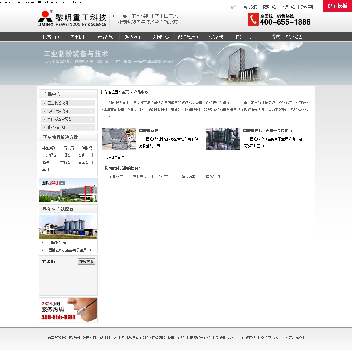This screenshot has width=352, height=352.
Task: Expand arrow on 工业制粉设备 row
Action: tap(91, 103)
